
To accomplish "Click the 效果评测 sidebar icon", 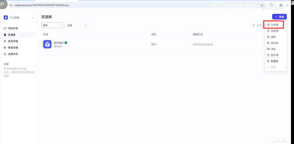I will pyautogui.click(x=5, y=54).
